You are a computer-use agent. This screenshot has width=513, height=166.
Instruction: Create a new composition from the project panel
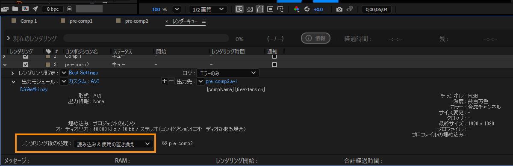point(25,9)
